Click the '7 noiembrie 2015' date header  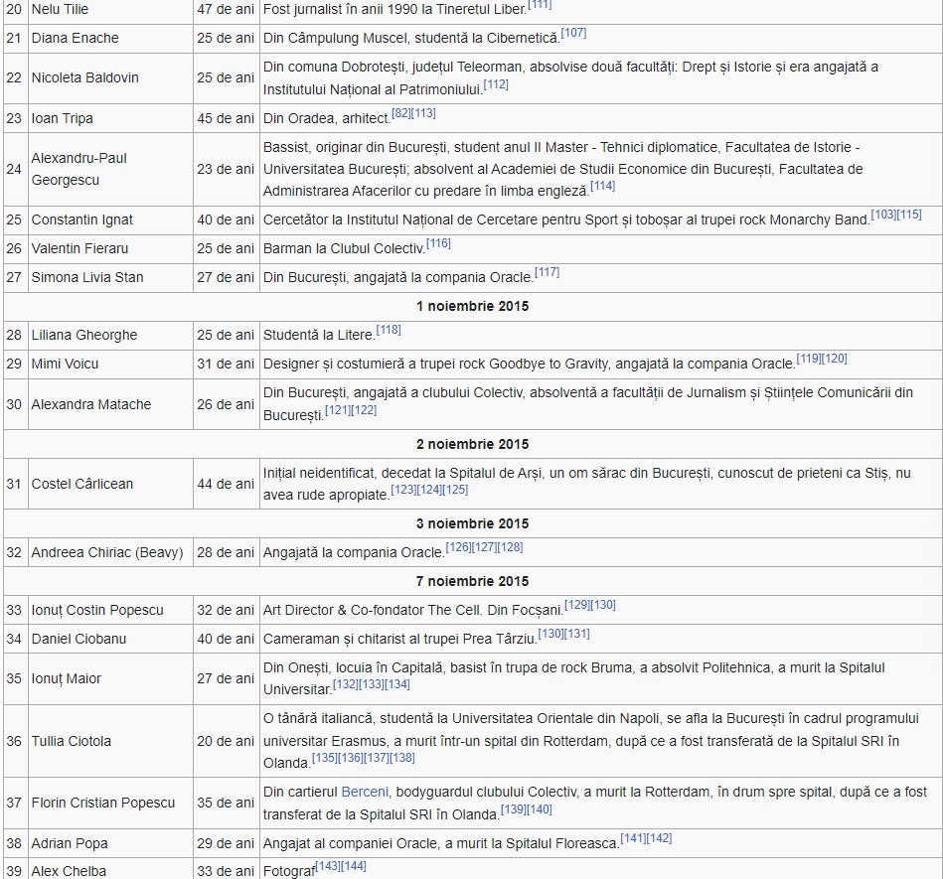coord(472,582)
